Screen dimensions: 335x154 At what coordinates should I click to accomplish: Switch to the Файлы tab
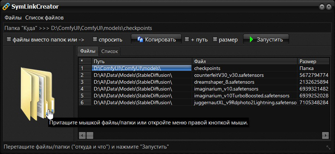(x=88, y=51)
